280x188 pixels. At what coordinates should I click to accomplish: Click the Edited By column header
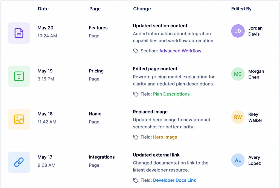tap(241, 9)
